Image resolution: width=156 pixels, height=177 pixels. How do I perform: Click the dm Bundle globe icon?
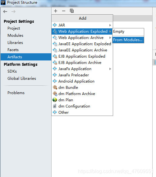coord(55,87)
